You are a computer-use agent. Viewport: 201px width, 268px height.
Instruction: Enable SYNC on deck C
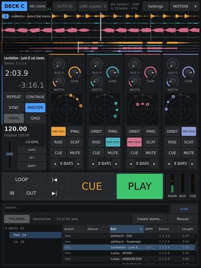(14, 108)
